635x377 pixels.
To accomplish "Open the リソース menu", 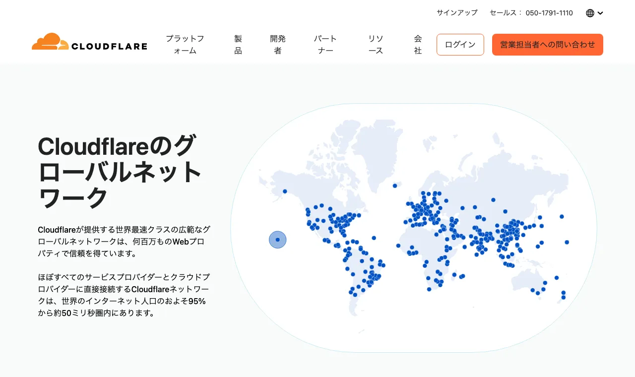I will (x=376, y=45).
